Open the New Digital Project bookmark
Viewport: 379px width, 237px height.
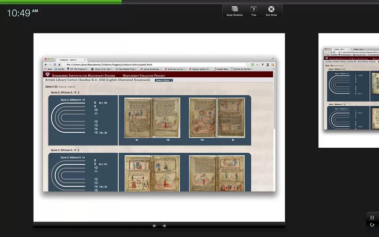127,69
